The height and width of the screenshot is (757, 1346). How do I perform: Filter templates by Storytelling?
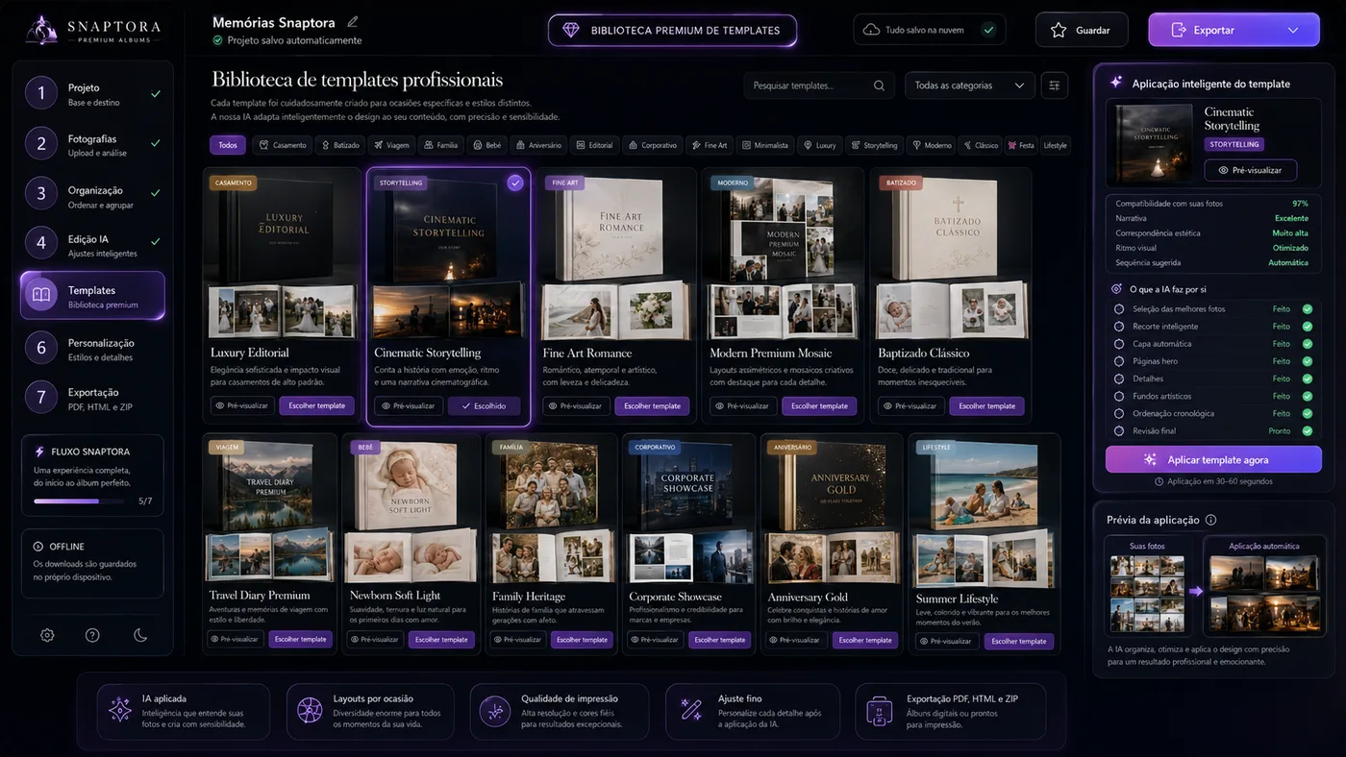[x=874, y=145]
